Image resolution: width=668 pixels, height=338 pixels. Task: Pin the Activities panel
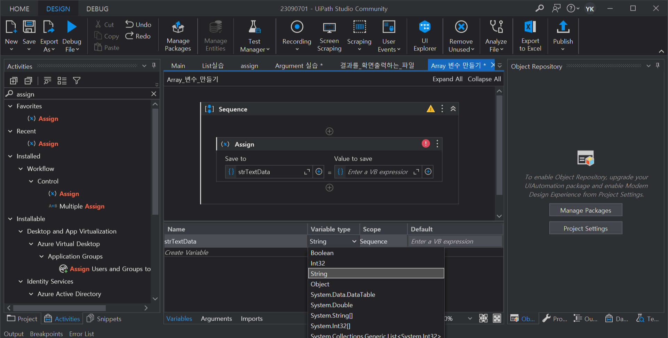coord(154,65)
